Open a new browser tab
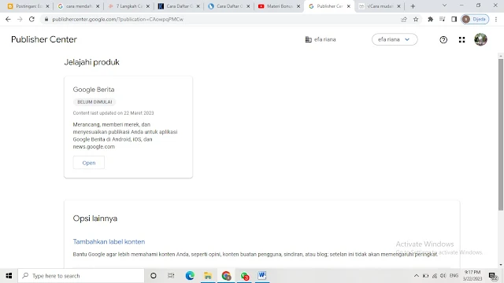504x283 pixels. pyautogui.click(x=413, y=6)
